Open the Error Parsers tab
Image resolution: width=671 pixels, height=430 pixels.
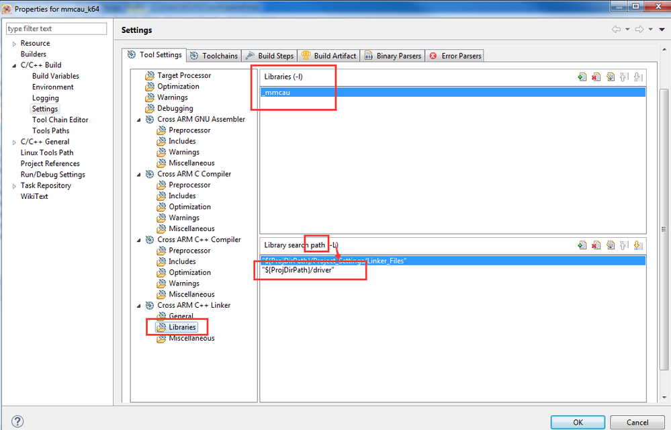tap(455, 56)
